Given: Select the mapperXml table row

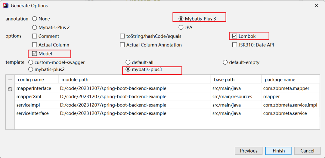Looking at the screenshot, I should pyautogui.click(x=167, y=96).
